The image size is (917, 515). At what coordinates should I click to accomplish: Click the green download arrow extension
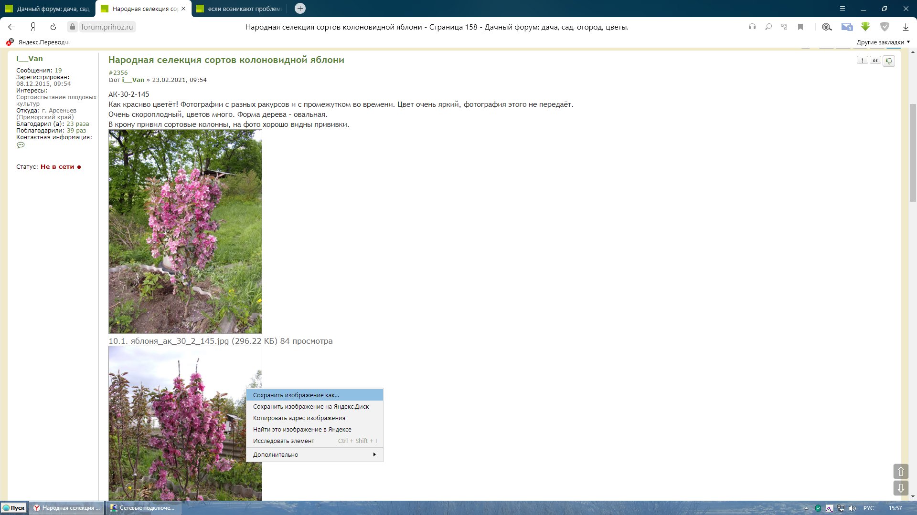tap(865, 27)
